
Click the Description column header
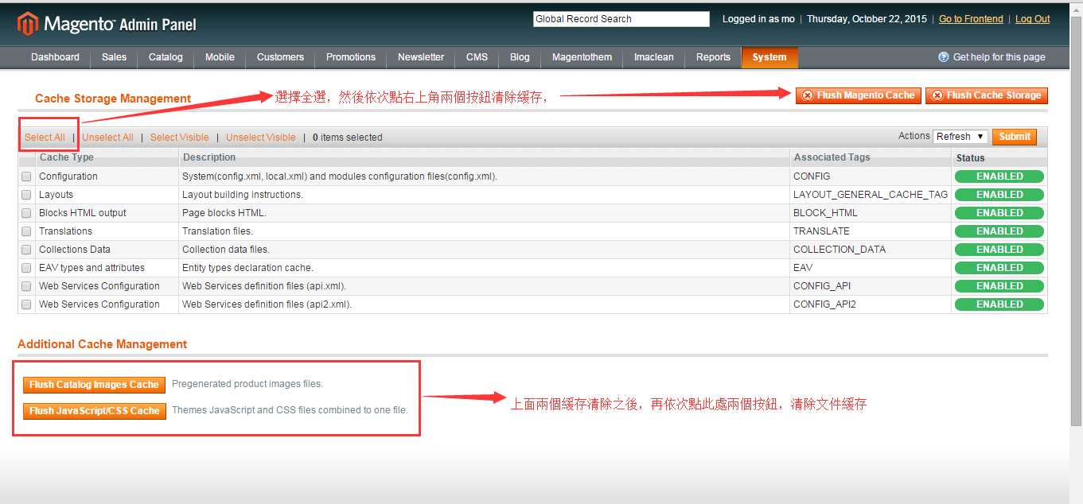[x=484, y=157]
